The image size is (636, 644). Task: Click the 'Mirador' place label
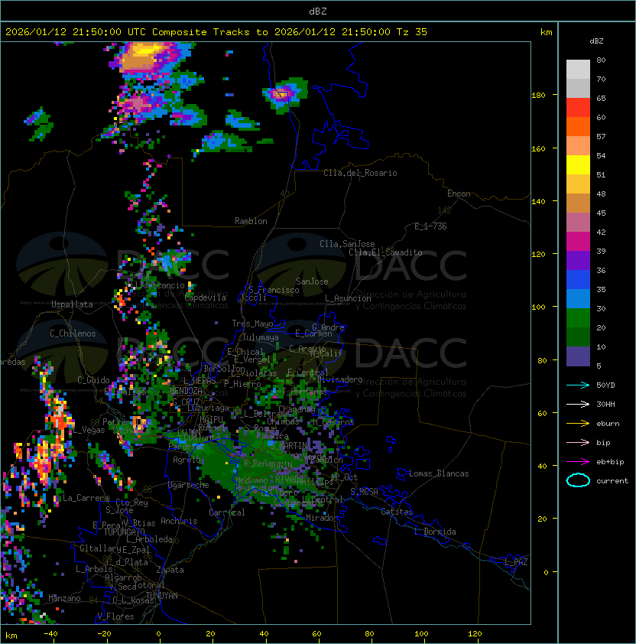tap(323, 518)
